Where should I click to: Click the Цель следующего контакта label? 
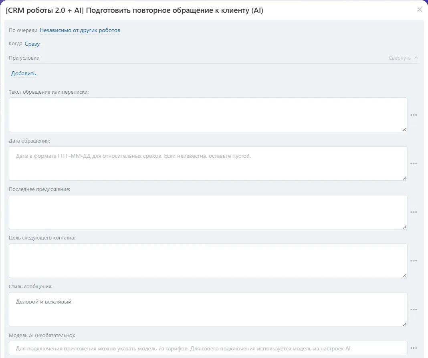click(x=42, y=238)
